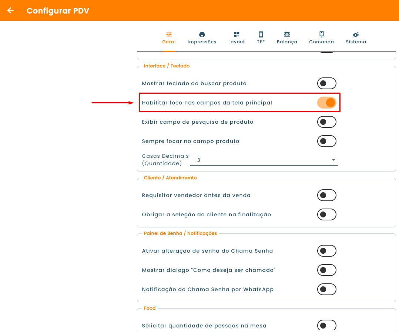
Task: Open the Balança tab label
Action: [287, 42]
